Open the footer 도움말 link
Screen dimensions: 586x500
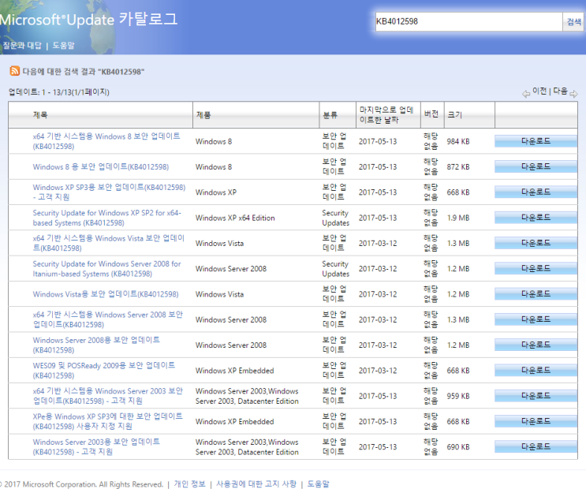point(319,484)
